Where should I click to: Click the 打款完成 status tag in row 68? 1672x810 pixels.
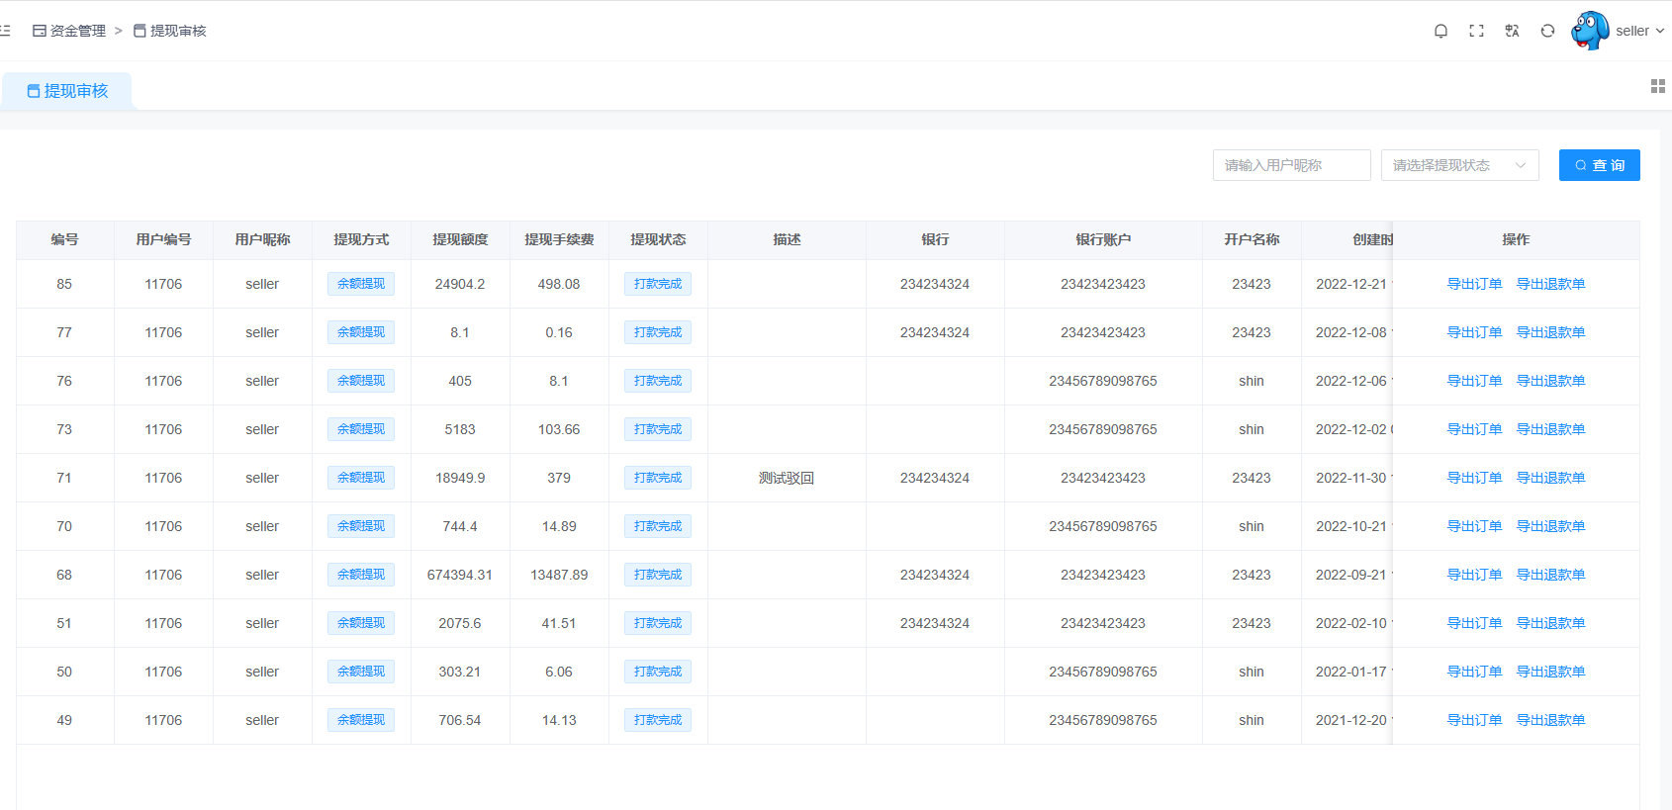pyautogui.click(x=658, y=575)
